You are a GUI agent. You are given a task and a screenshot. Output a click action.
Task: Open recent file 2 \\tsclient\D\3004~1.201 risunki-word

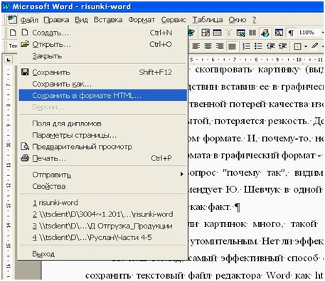point(103,214)
